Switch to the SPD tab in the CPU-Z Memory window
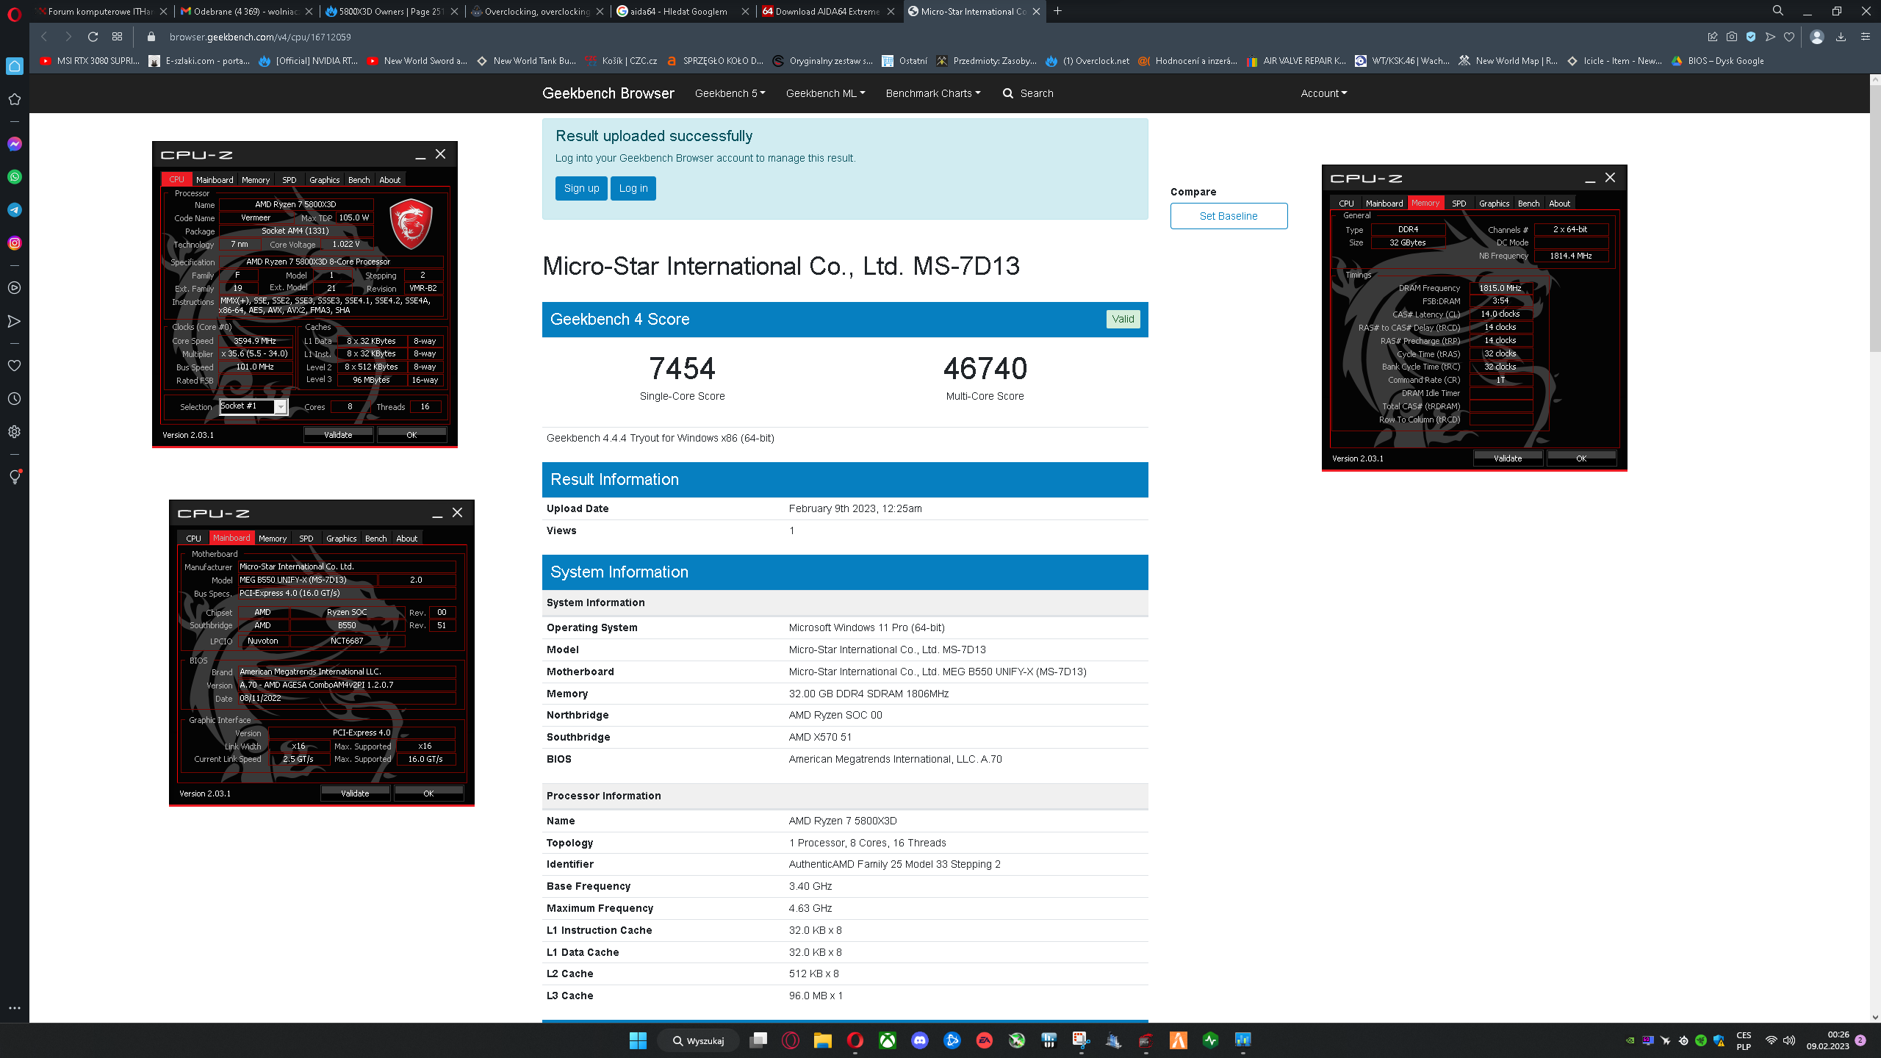 pyautogui.click(x=1459, y=204)
